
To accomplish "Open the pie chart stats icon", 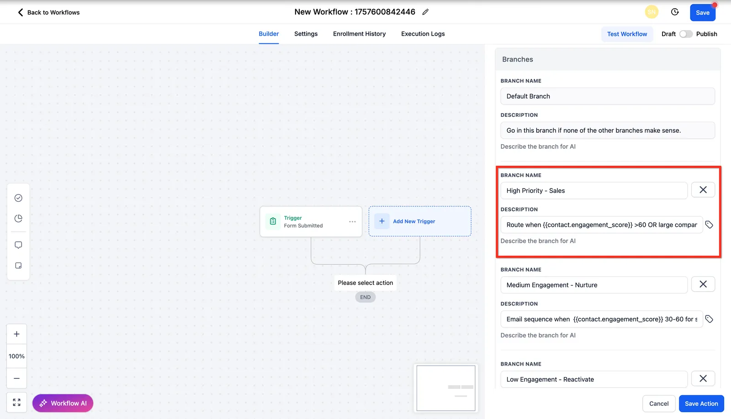I will [18, 218].
